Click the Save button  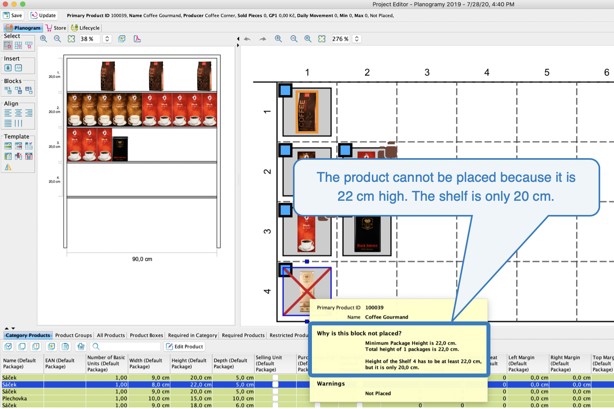pyautogui.click(x=13, y=15)
